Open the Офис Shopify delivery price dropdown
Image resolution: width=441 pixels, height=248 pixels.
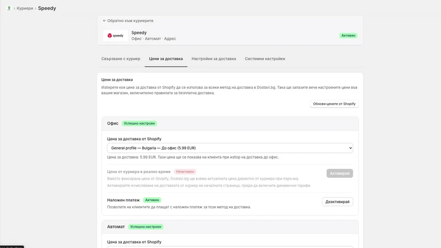230,148
